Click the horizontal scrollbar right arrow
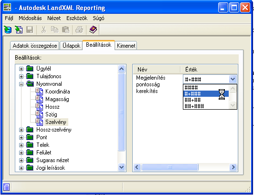Screen dimensions: 254x195 click(233, 167)
